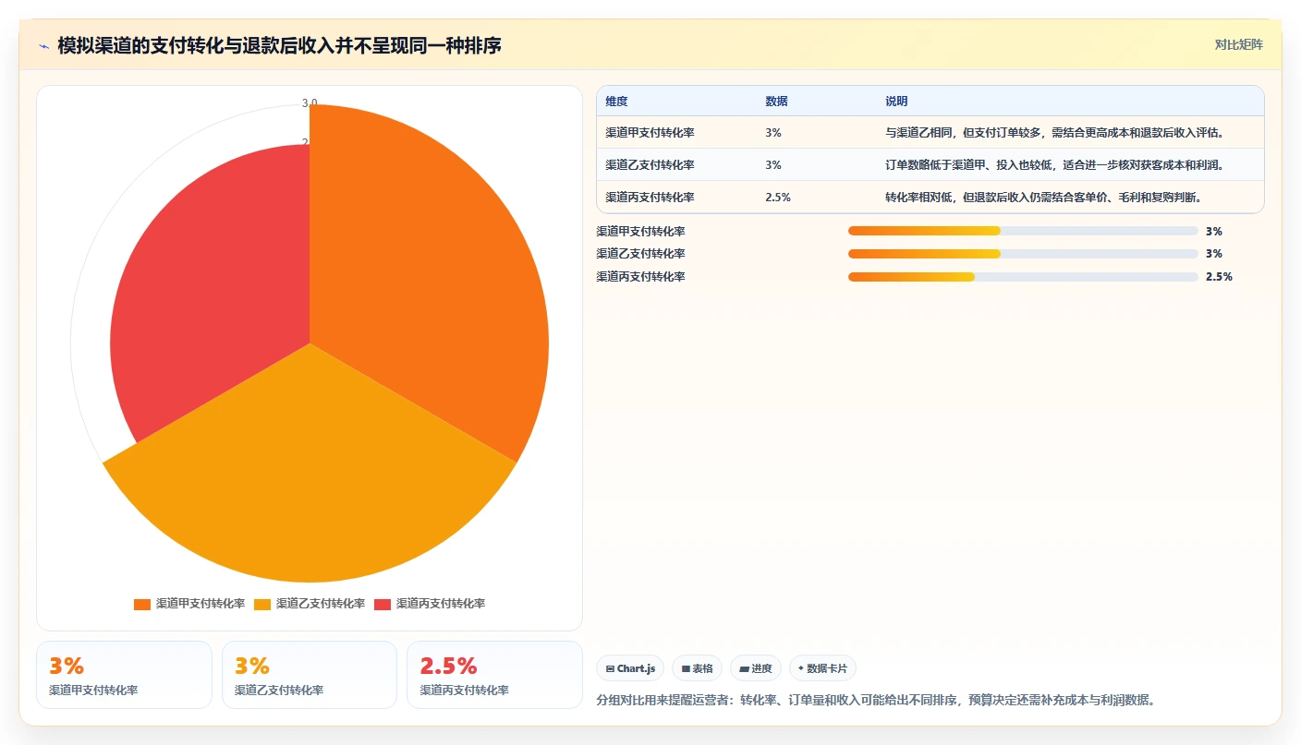The width and height of the screenshot is (1301, 745).
Task: Toggle 渠道丙支付转化率 legend red swatch
Action: tap(383, 604)
